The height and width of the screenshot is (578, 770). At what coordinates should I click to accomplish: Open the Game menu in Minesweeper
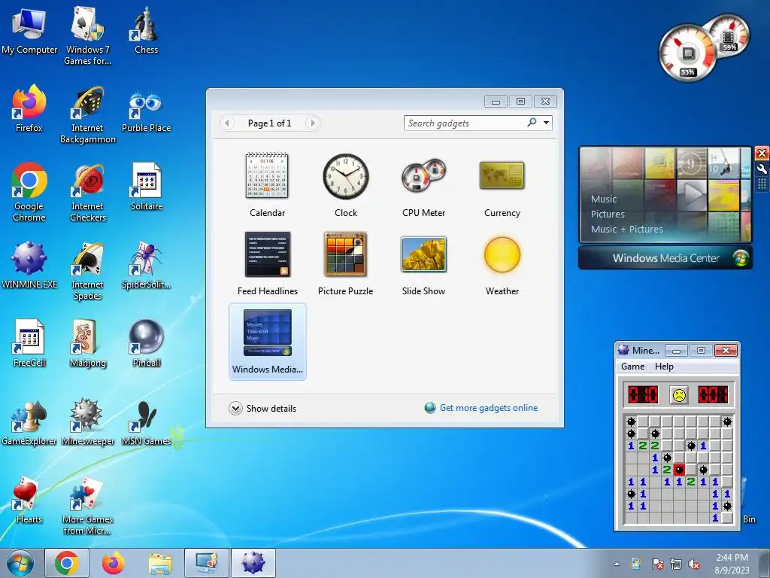(632, 367)
